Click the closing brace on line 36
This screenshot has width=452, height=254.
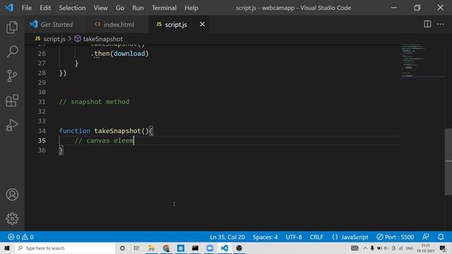coord(61,150)
